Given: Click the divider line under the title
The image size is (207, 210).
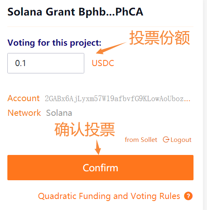Looking at the screenshot, I should [x=100, y=27].
